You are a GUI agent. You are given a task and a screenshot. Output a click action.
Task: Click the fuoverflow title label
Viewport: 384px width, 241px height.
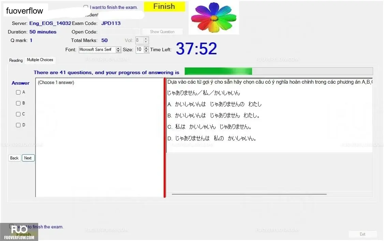point(25,11)
